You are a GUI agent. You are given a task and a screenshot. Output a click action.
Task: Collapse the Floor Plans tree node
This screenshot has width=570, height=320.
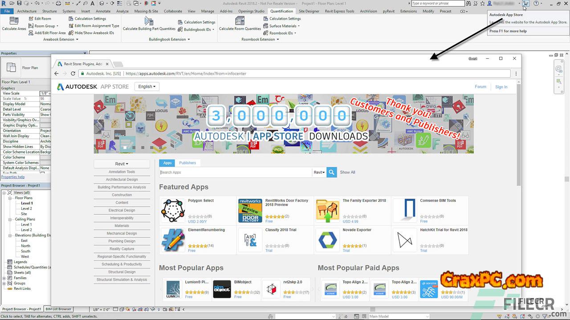(x=10, y=198)
